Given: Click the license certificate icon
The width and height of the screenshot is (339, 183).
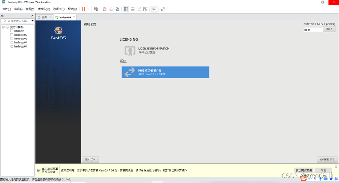Looking at the screenshot, I should tap(130, 51).
